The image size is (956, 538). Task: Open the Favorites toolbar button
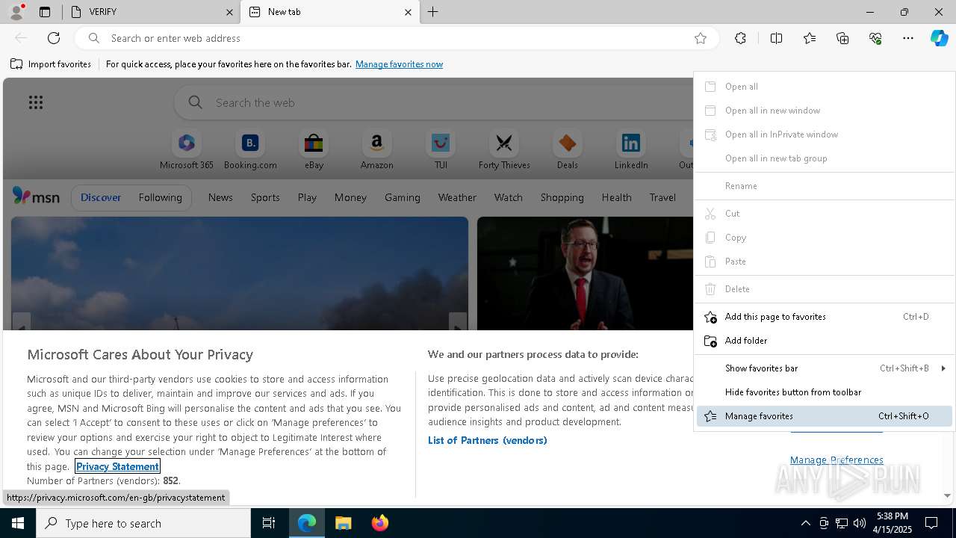tap(810, 38)
